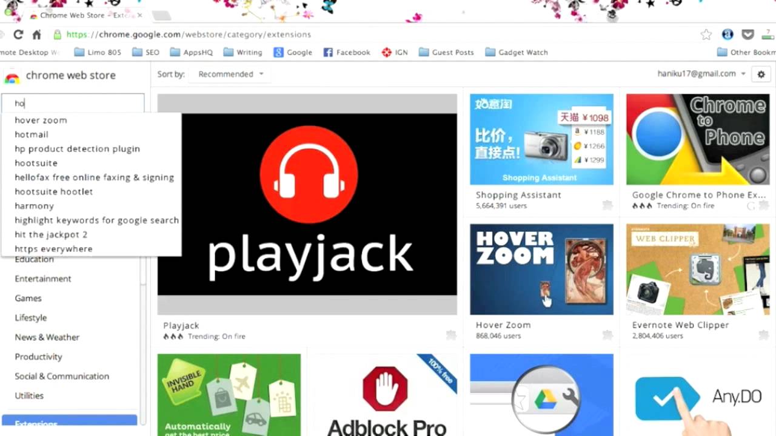Open the Any.DO extension thumbnail
This screenshot has width=776, height=436.
click(698, 395)
